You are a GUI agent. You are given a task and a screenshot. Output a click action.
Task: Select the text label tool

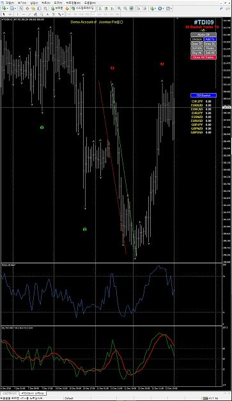coord(54,14)
